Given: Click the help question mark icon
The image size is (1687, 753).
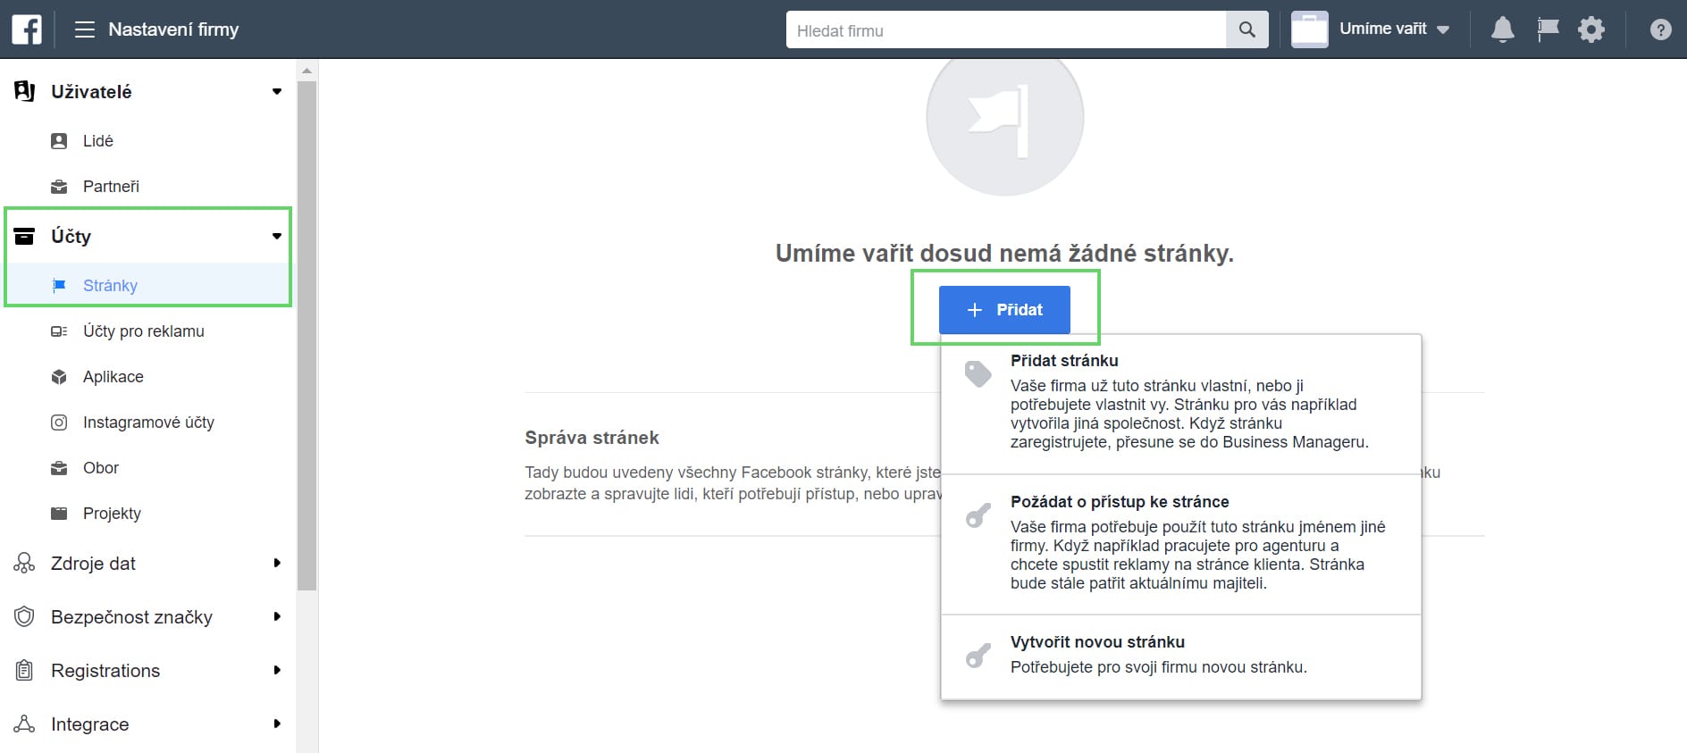Looking at the screenshot, I should [1660, 29].
